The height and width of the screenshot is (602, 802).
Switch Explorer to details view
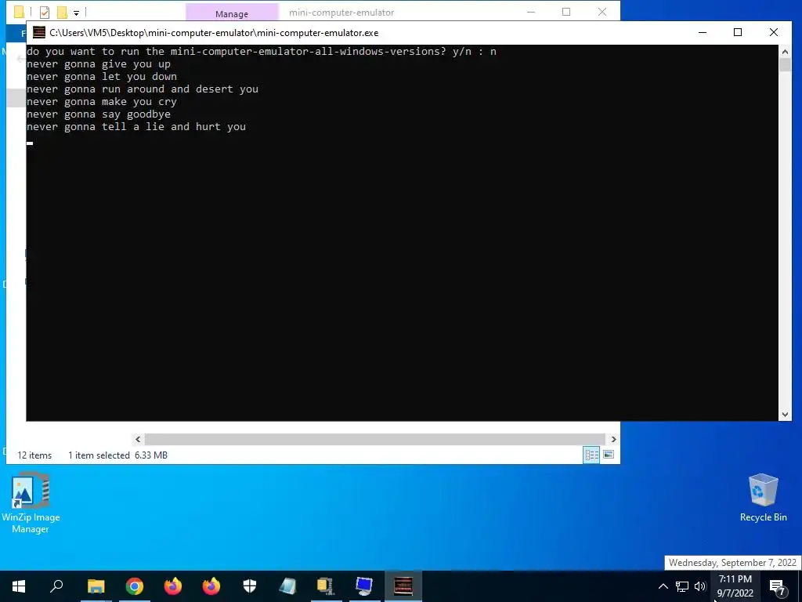pos(592,455)
